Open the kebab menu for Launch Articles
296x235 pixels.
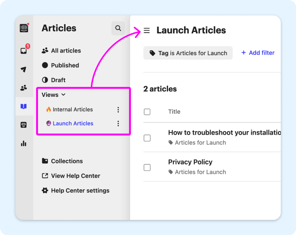118,123
